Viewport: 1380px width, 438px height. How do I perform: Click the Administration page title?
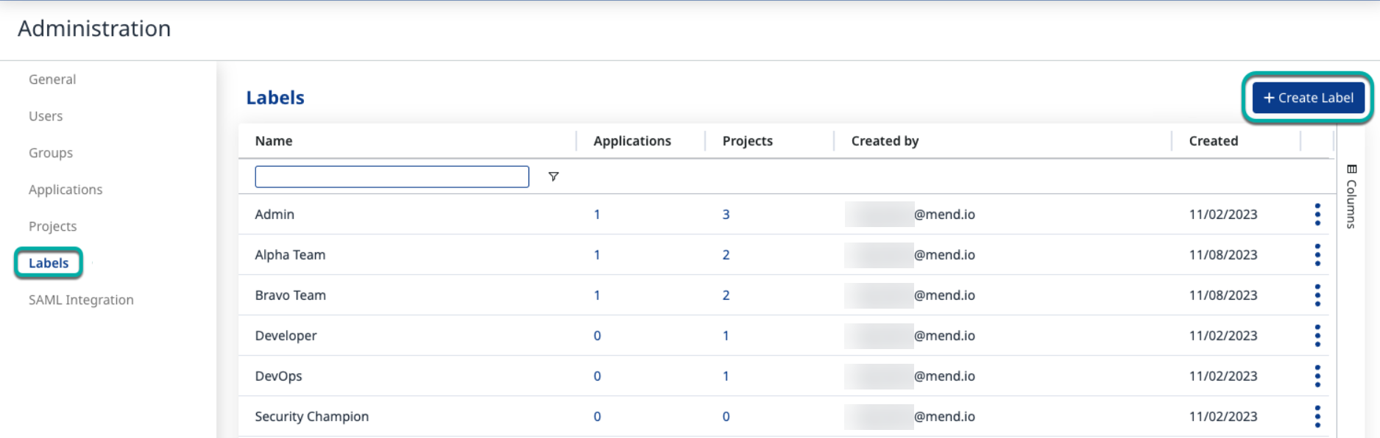coord(94,29)
